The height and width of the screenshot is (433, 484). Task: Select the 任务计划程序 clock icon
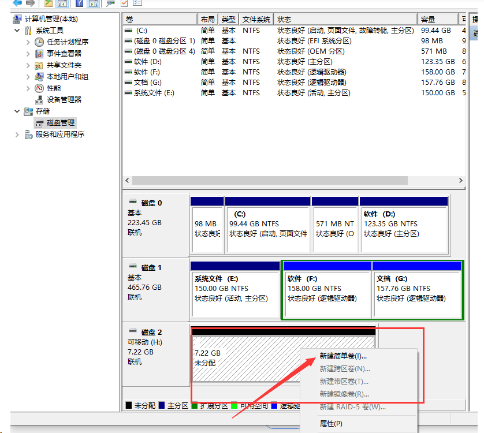click(x=39, y=42)
